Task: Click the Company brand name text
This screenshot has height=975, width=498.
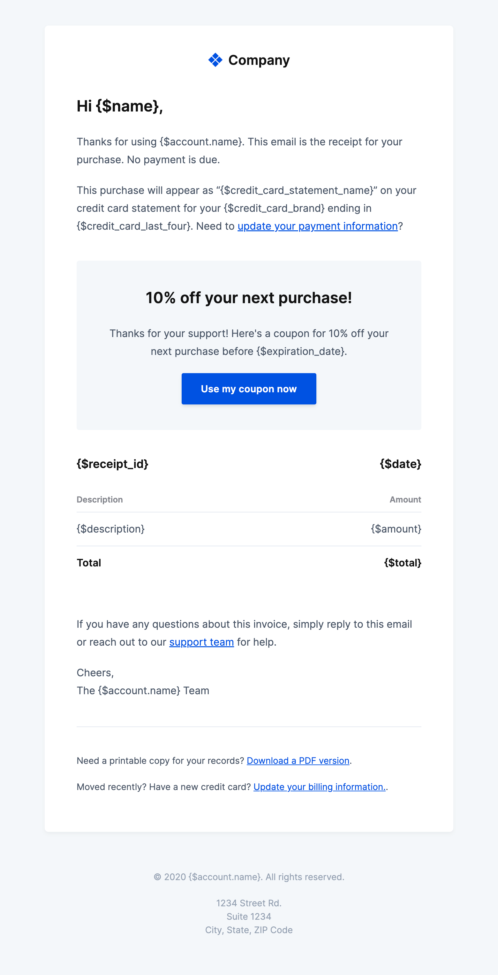Action: point(259,60)
